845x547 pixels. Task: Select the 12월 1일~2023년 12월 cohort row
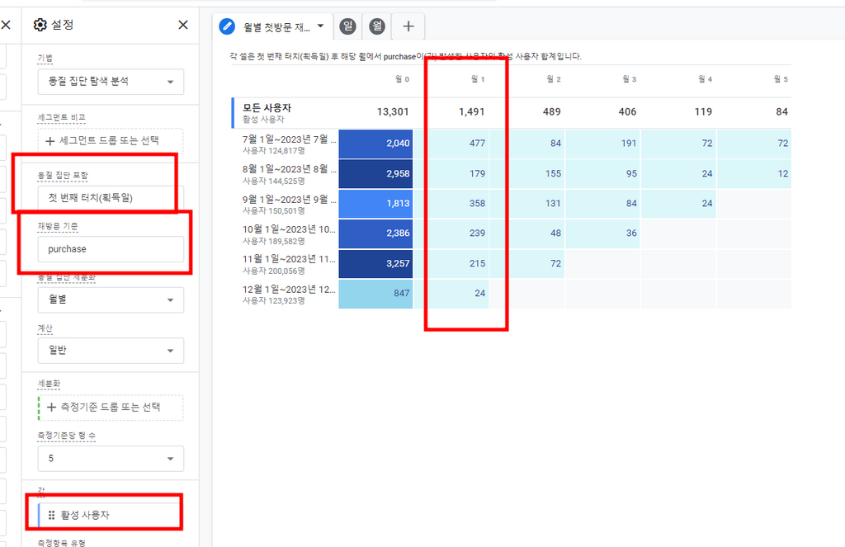[289, 294]
